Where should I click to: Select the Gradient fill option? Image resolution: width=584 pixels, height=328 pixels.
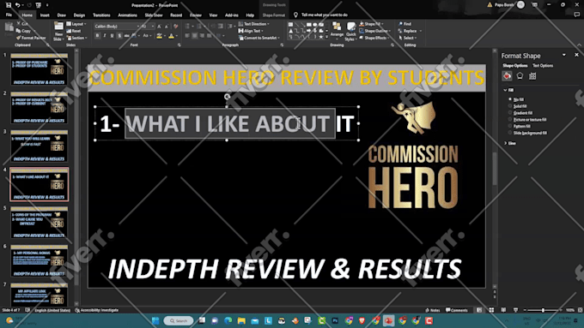coord(520,113)
